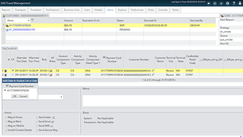
Task: Open the Notifications tab
Action: tap(53, 10)
